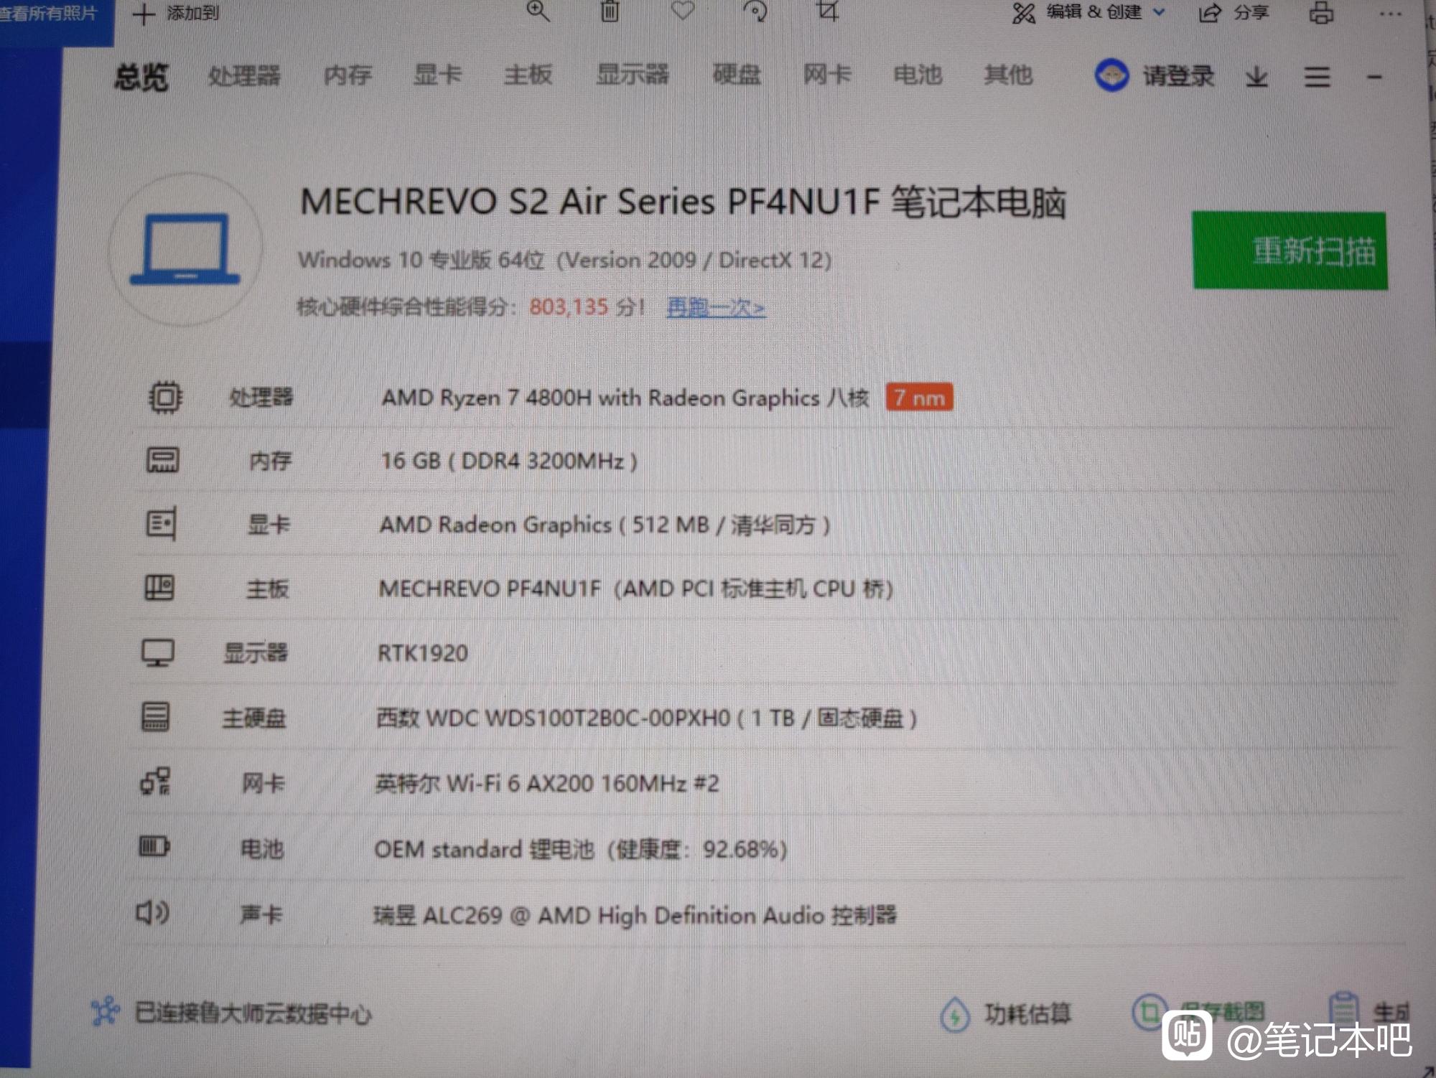The height and width of the screenshot is (1078, 1436).
Task: Click the memory module icon
Action: [163, 460]
